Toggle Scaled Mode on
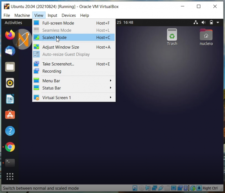This screenshot has height=193, width=225. [x=54, y=37]
